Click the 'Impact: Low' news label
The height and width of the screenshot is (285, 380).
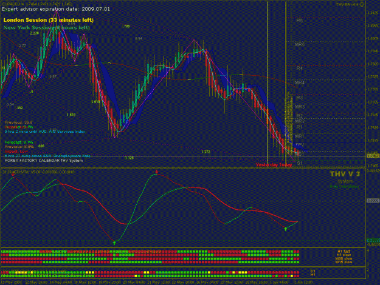(16, 152)
